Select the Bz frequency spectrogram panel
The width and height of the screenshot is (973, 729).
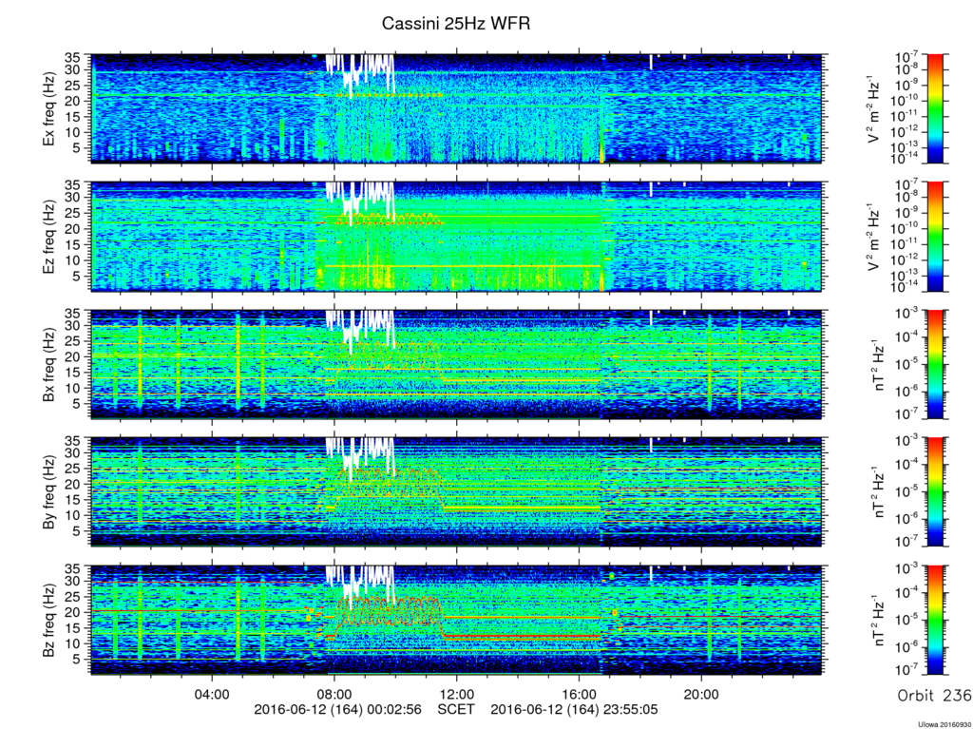pyautogui.click(x=457, y=620)
